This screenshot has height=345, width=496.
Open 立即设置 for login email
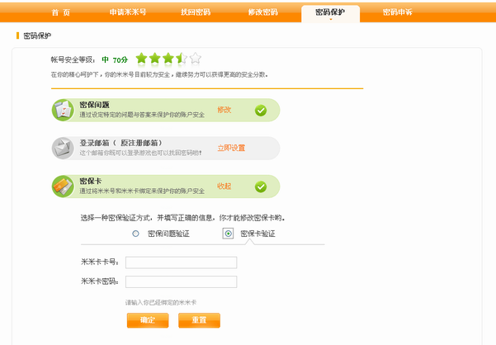tap(231, 148)
